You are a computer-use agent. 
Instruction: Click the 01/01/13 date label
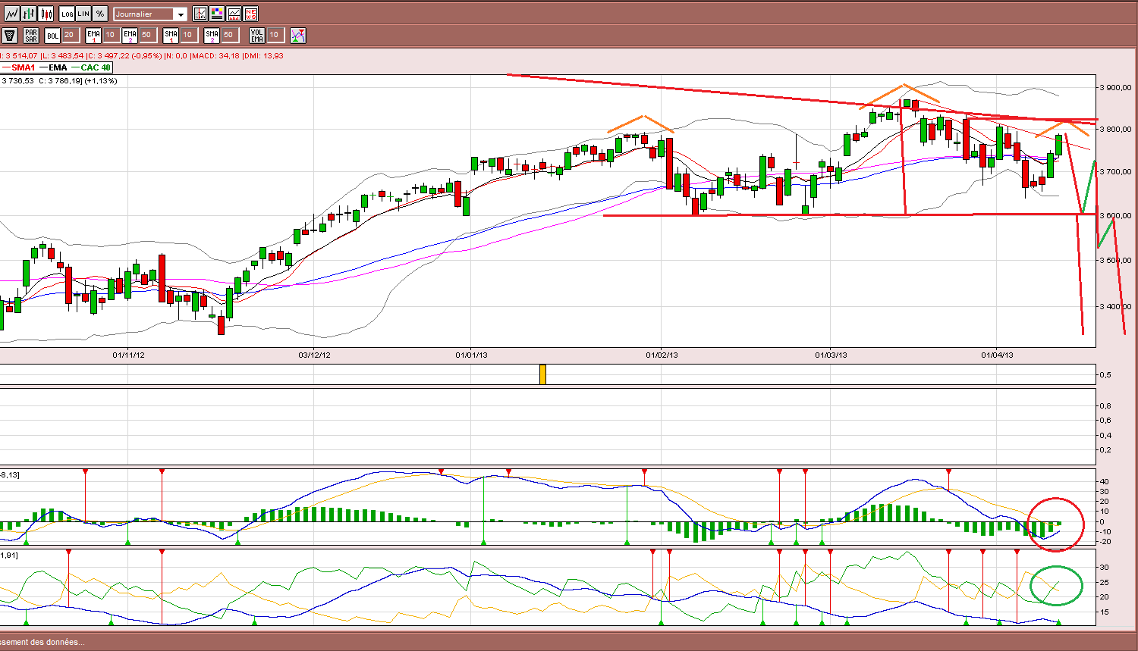(471, 355)
